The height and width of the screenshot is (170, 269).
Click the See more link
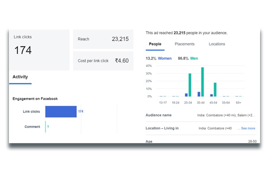pos(248,128)
